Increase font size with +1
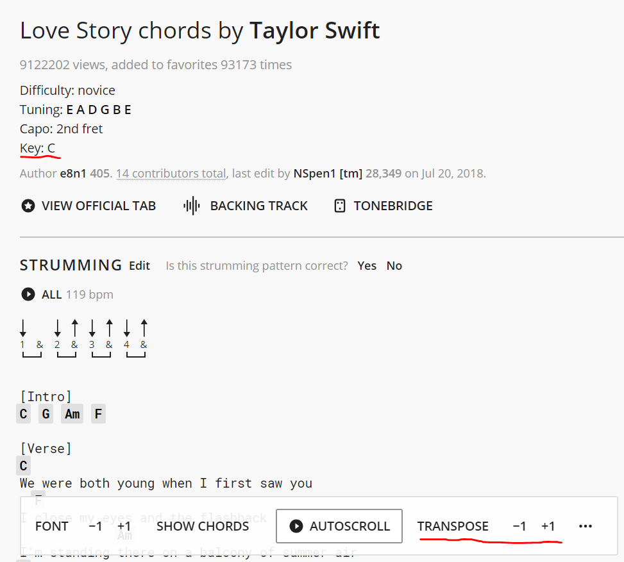This screenshot has width=624, height=562. 124,526
